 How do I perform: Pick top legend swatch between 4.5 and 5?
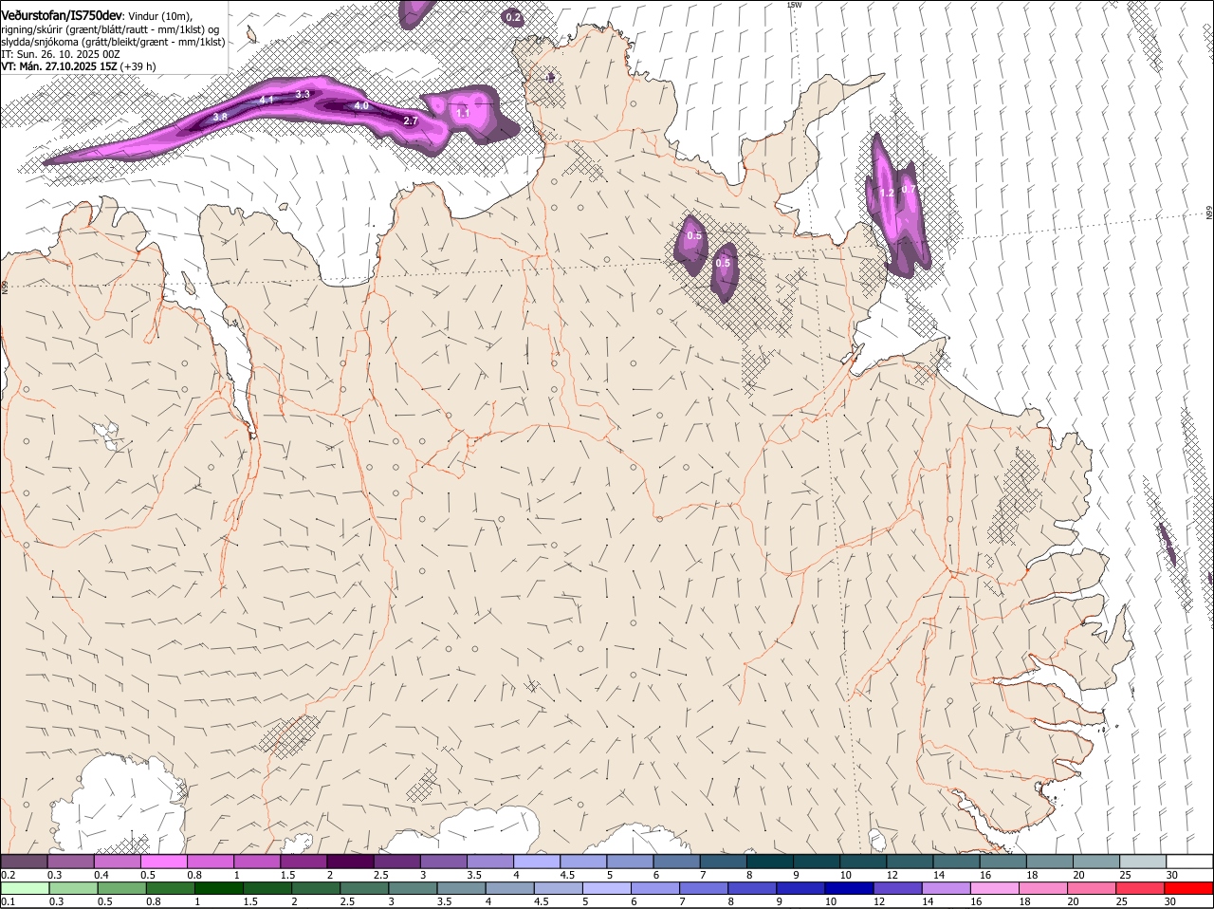coord(583,861)
